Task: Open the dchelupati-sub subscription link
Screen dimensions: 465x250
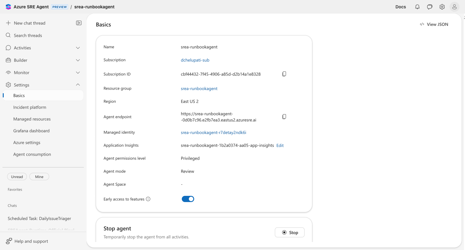Action: pos(195,60)
